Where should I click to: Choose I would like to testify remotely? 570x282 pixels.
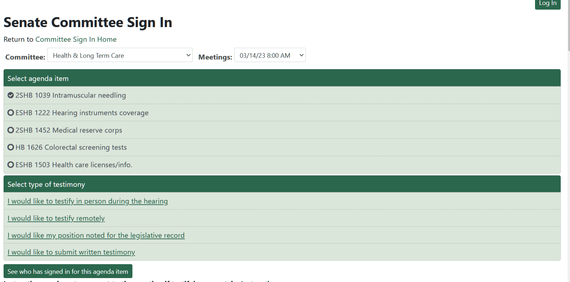point(56,218)
